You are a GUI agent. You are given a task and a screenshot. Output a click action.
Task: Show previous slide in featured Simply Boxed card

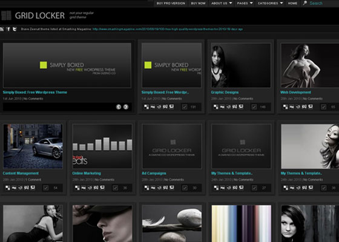[119, 106]
